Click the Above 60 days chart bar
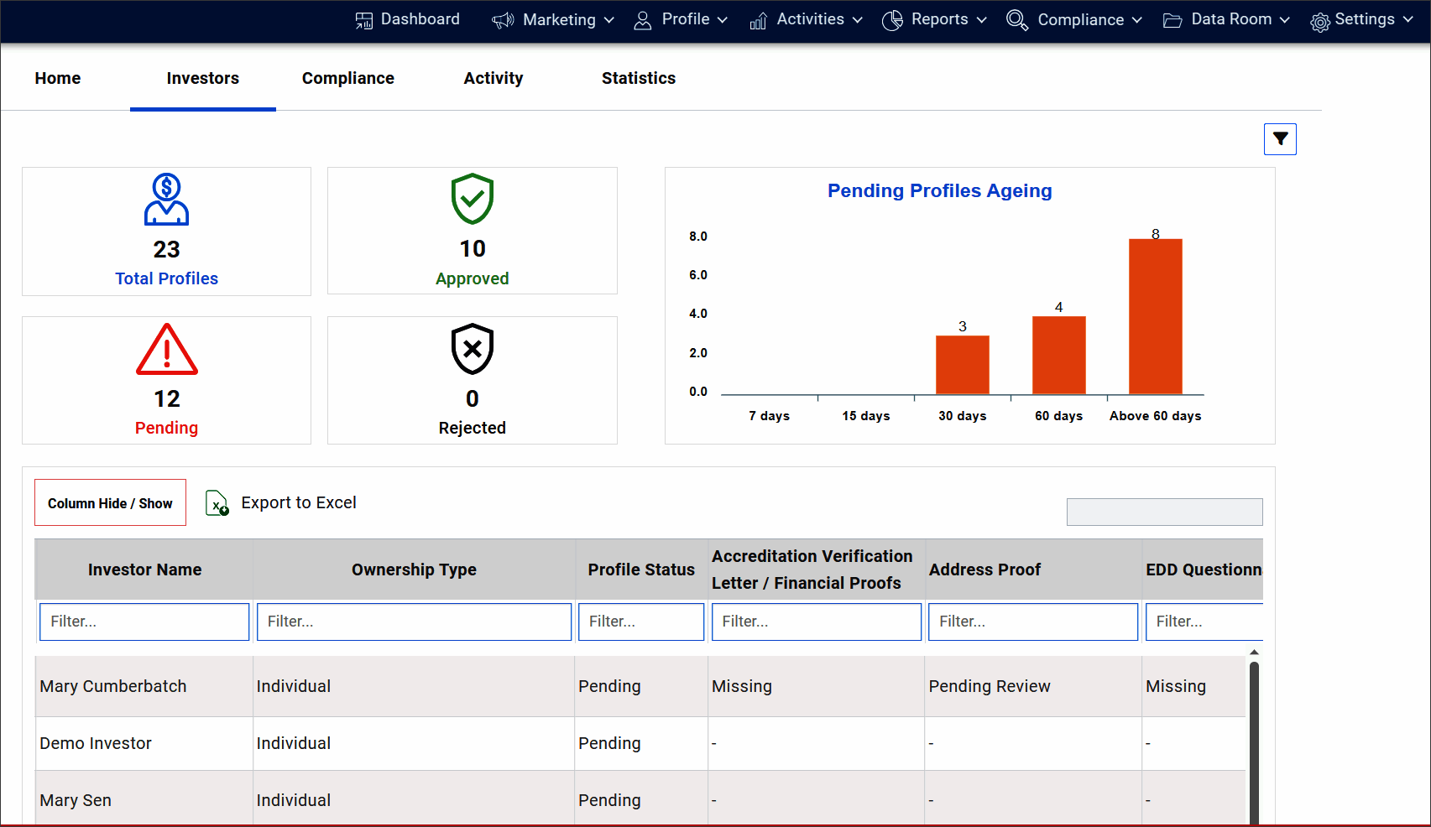Screen dimensions: 1431x827 tap(1155, 317)
